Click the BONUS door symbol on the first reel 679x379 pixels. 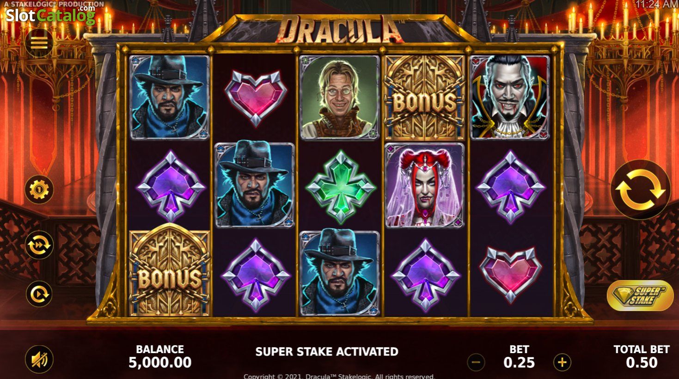pyautogui.click(x=170, y=273)
